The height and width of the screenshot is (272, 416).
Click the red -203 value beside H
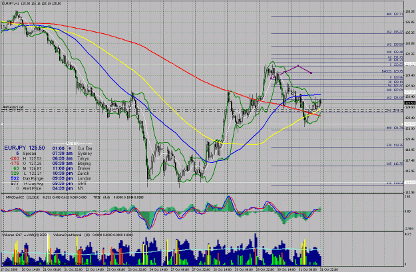point(15,158)
